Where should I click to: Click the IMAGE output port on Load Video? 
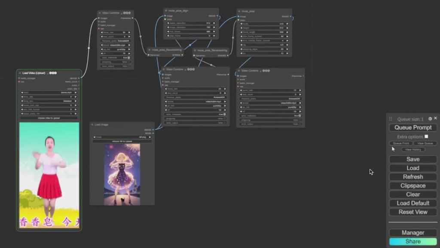79,78
